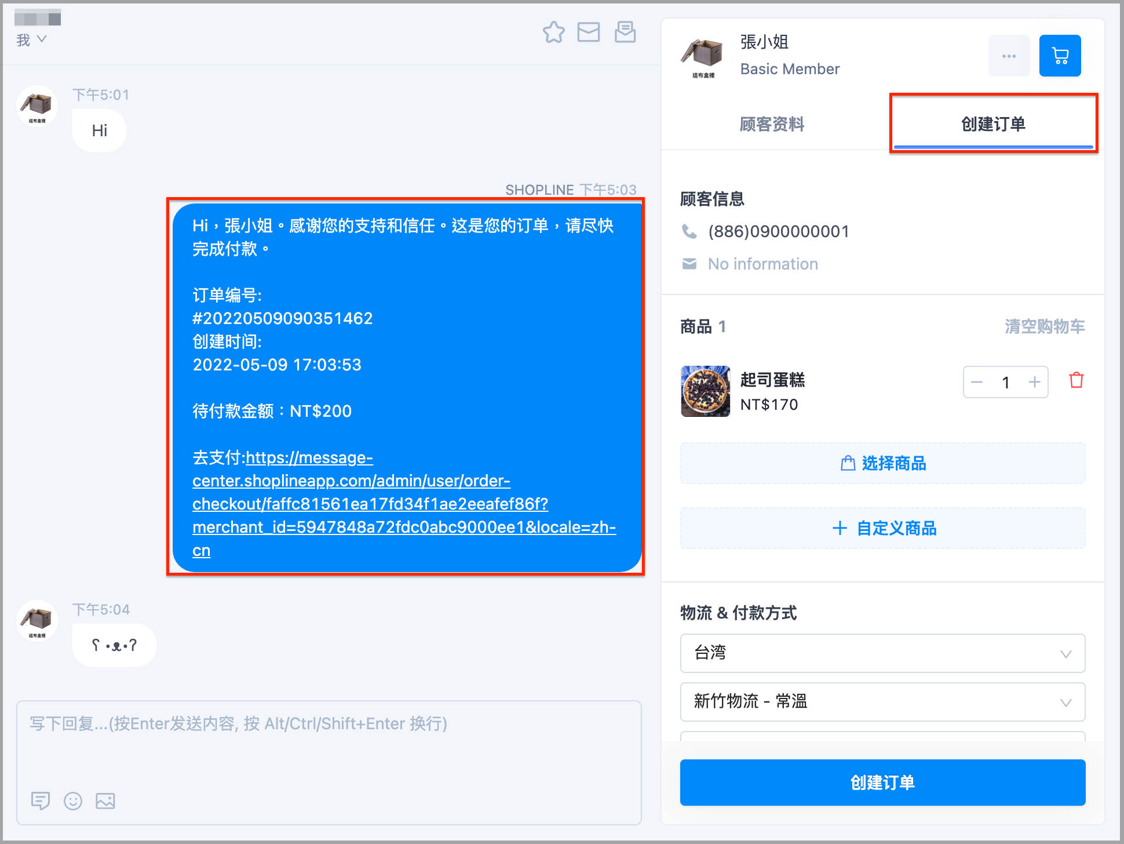Open the three-dots more options menu

(1009, 56)
